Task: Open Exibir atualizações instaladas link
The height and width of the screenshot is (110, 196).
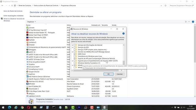Action: 13,16
